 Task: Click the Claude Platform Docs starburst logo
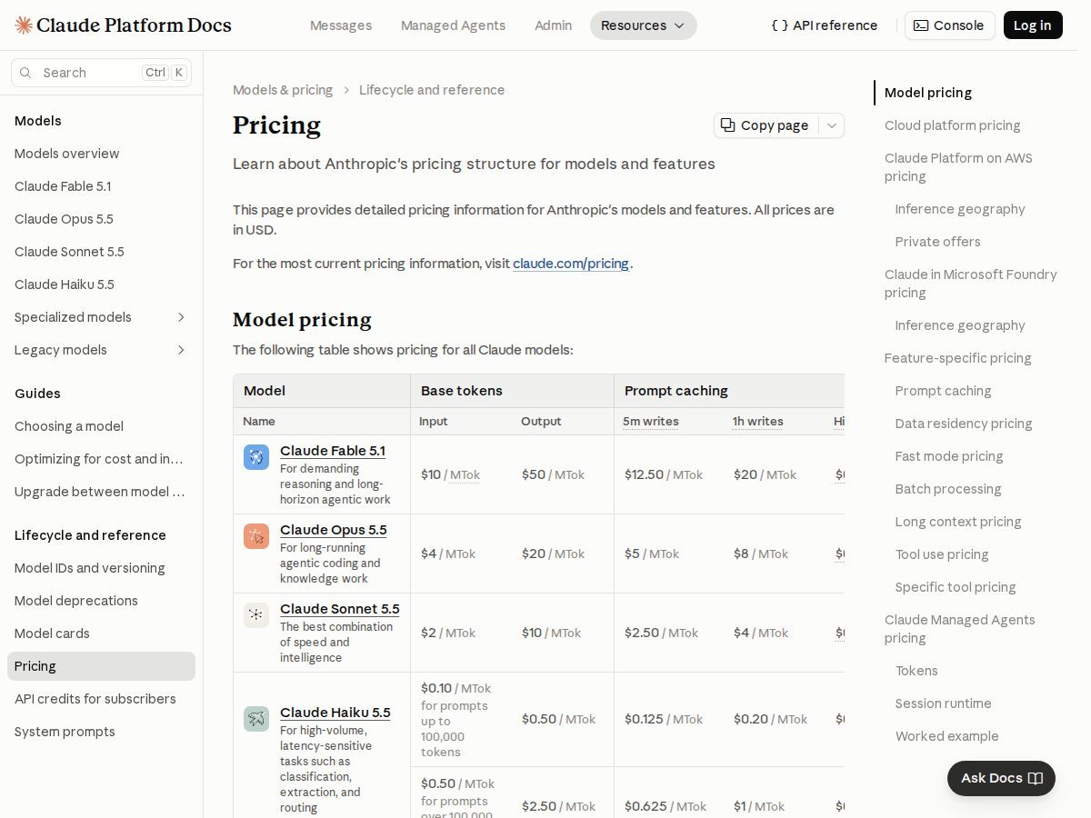coord(24,25)
